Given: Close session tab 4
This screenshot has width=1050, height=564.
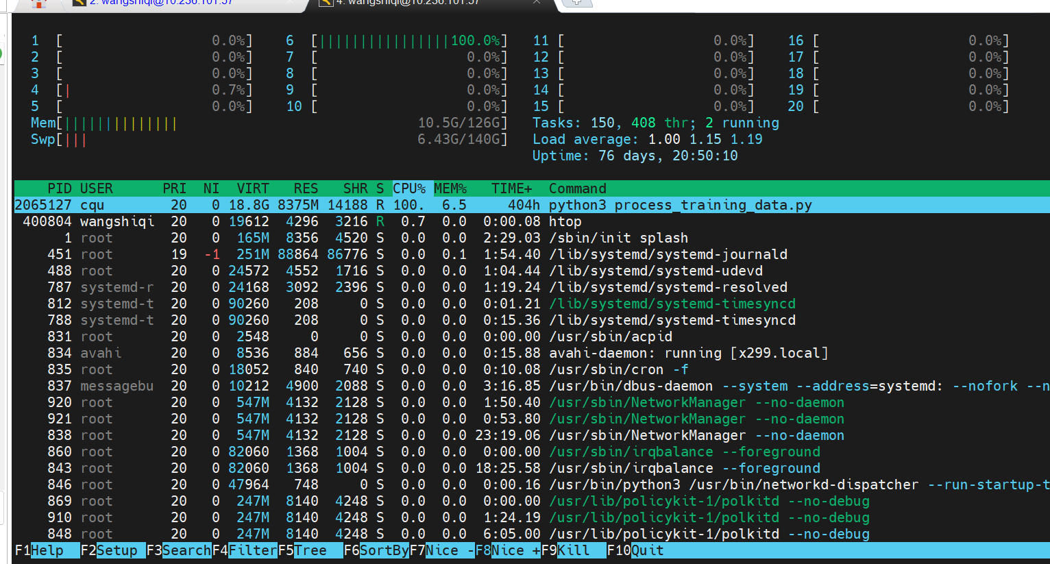Looking at the screenshot, I should pyautogui.click(x=537, y=3).
